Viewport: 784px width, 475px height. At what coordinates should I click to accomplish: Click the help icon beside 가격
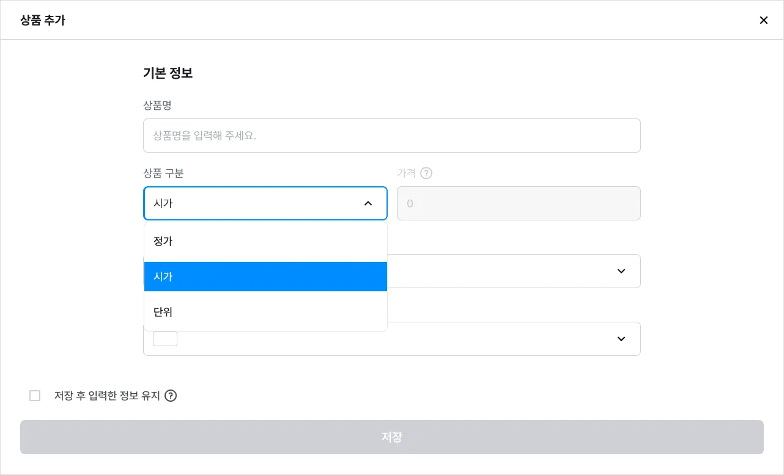coord(426,173)
